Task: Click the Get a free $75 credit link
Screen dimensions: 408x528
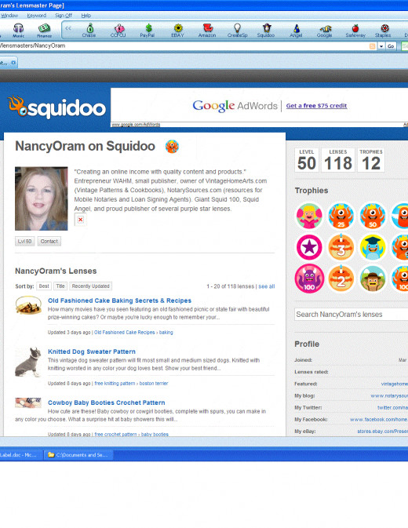Action: [316, 106]
